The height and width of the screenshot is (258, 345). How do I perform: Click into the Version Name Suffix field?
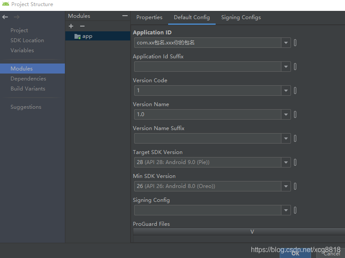(x=208, y=138)
